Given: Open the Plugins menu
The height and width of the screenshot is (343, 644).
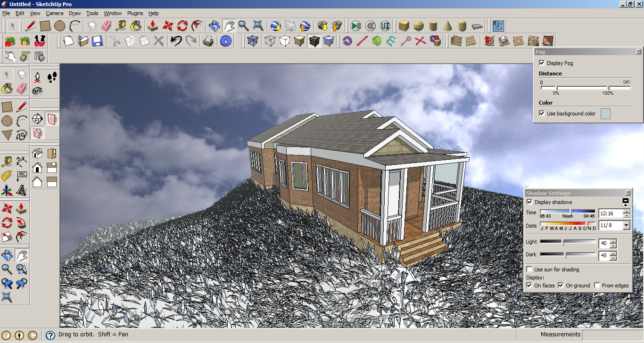Looking at the screenshot, I should pos(135,13).
